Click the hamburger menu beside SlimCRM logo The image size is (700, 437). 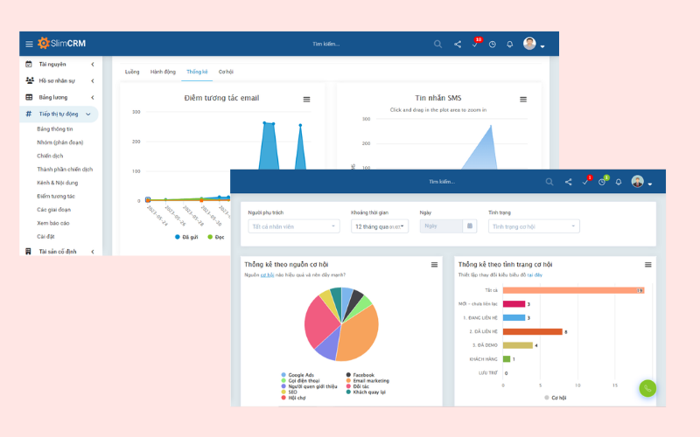click(x=29, y=44)
